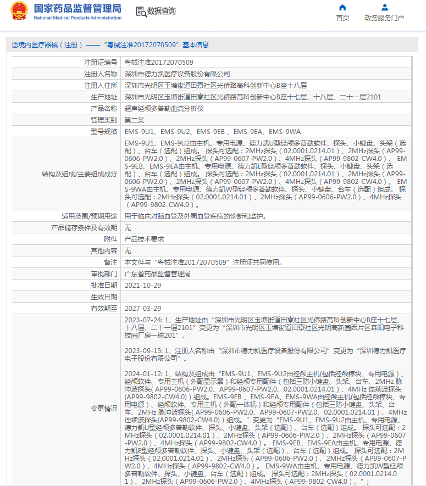
Task: Select approval date 2021-10-29
Action: click(143, 286)
